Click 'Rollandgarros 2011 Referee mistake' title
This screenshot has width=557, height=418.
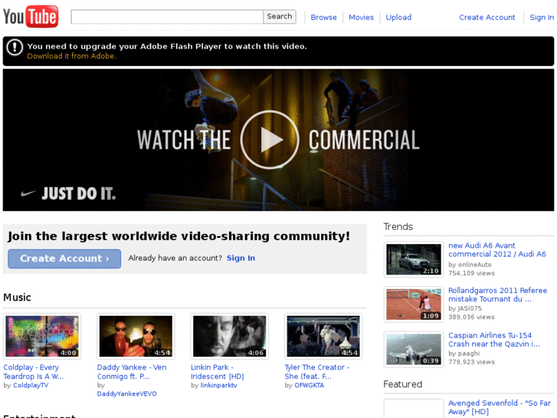pyautogui.click(x=497, y=295)
